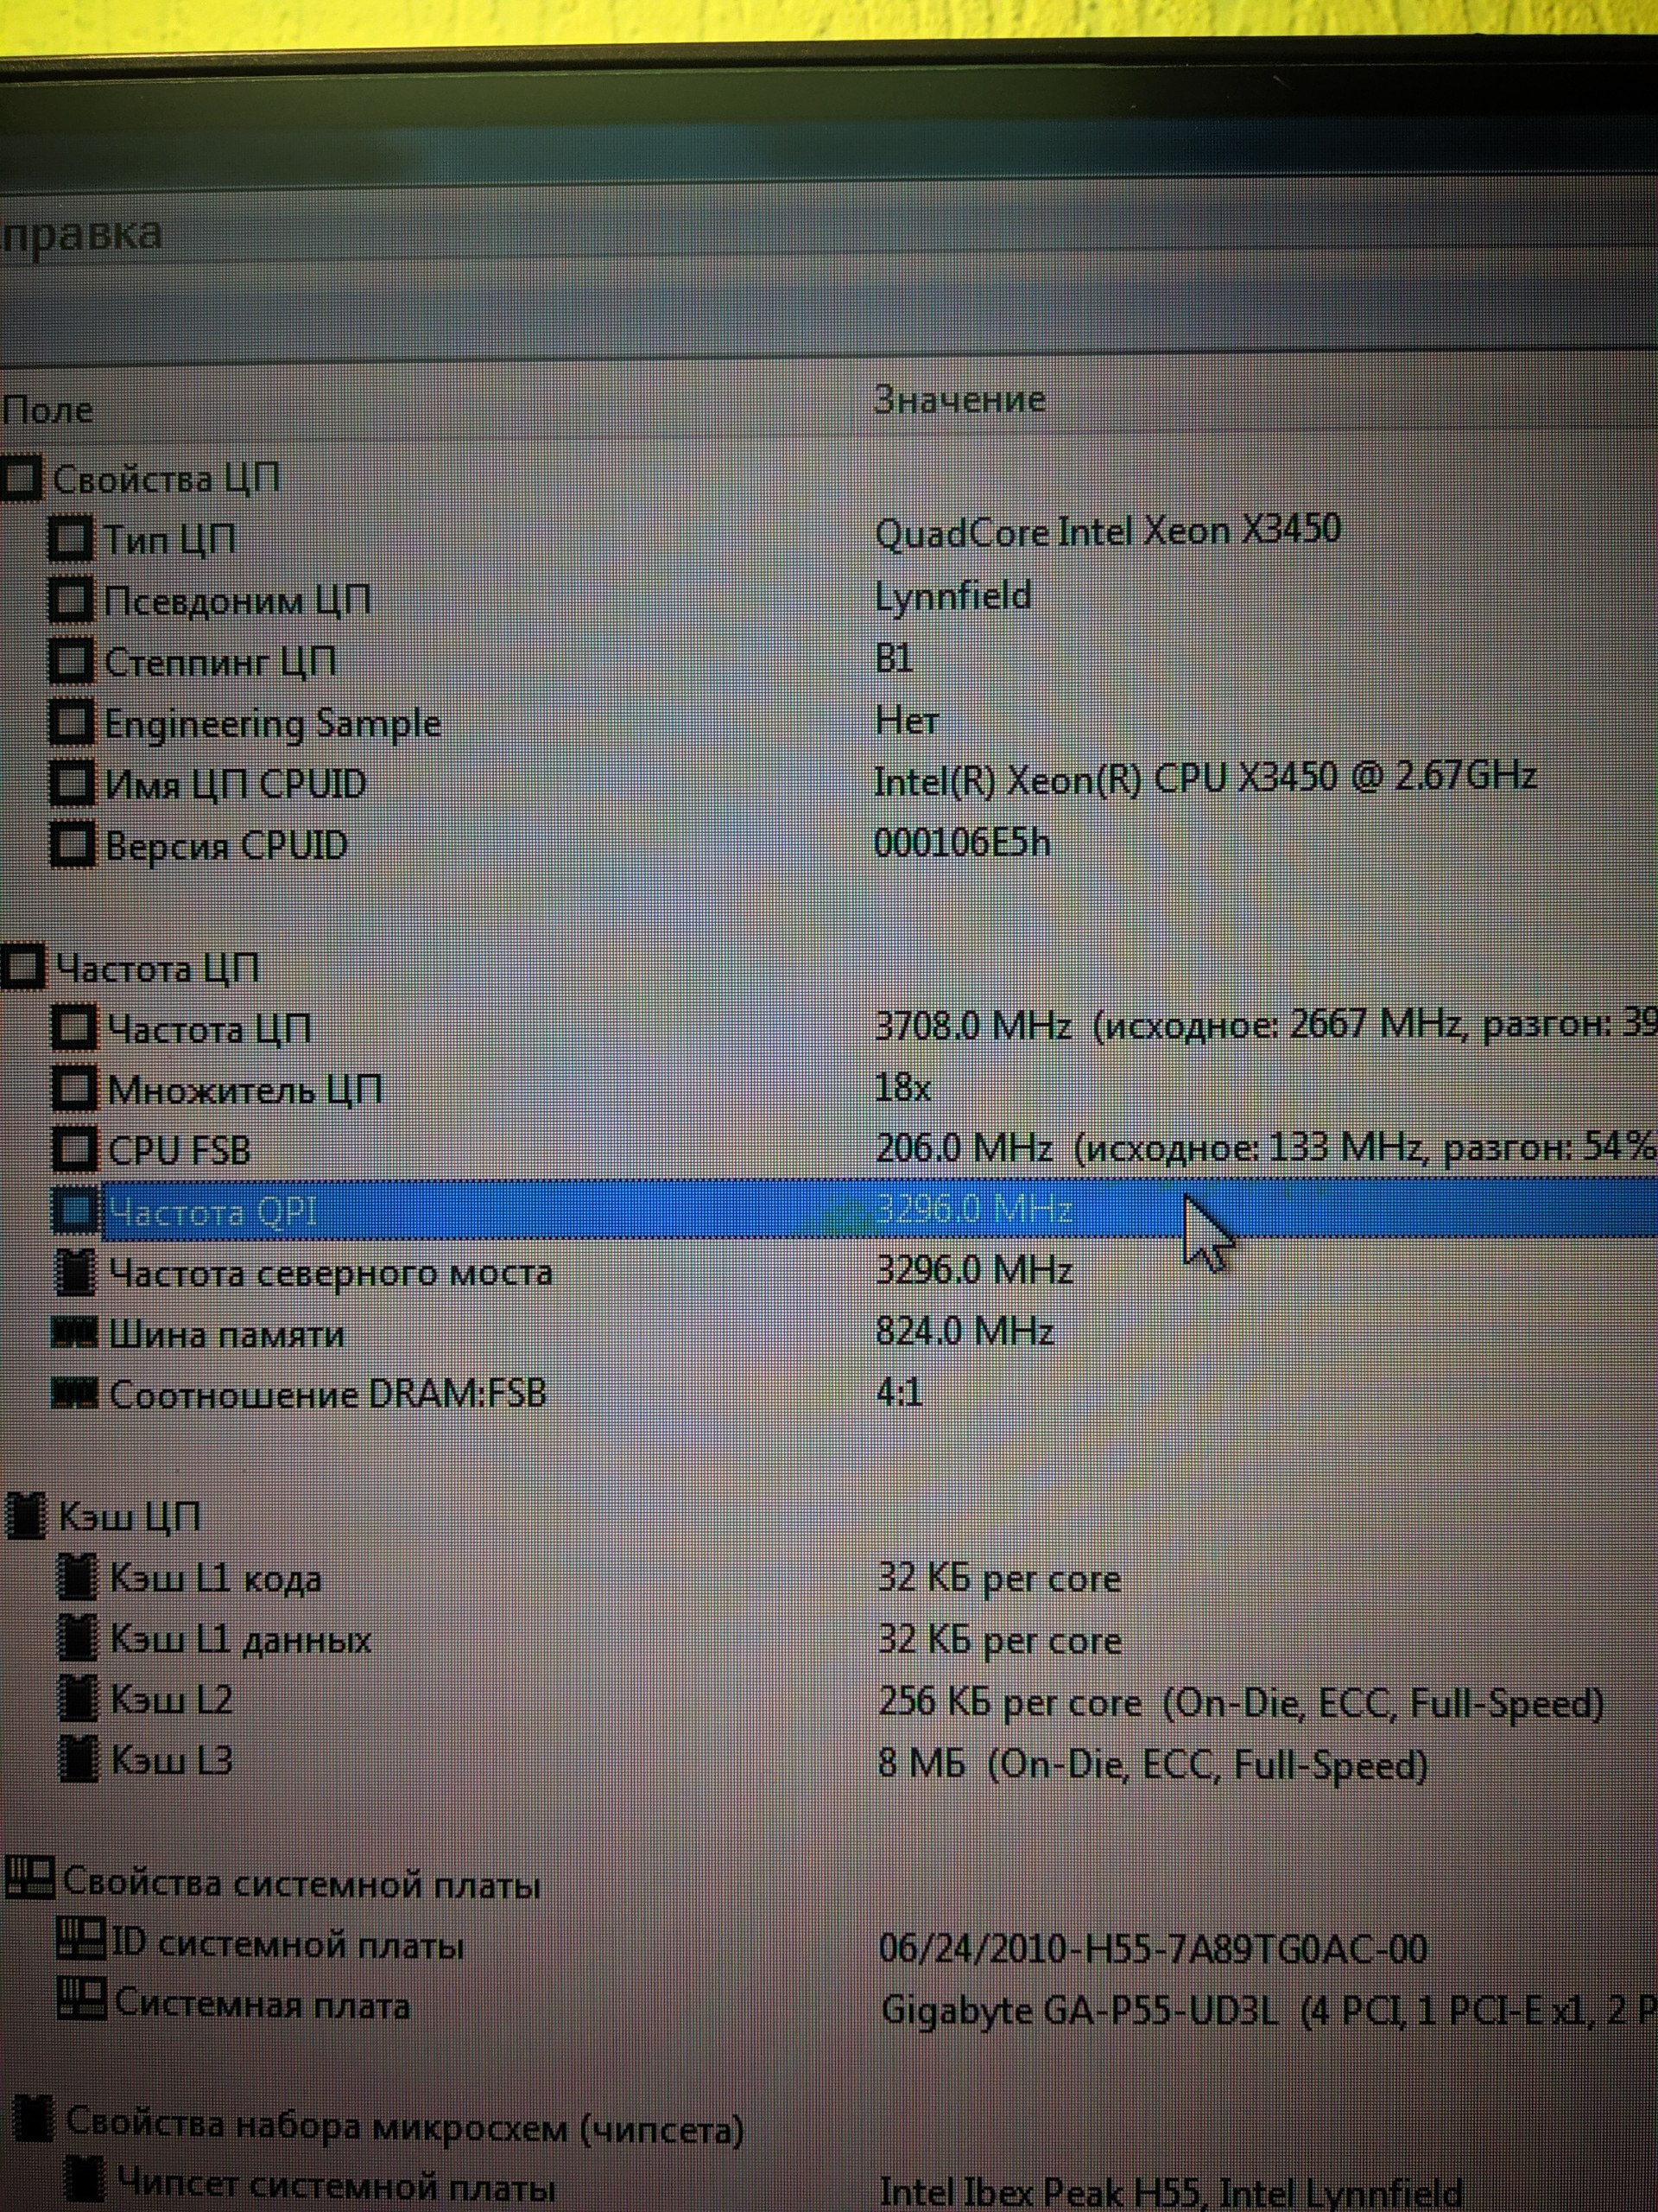Click the icon beside Версия CPUID
Screen dimensions: 1658x2212
pos(72,845)
